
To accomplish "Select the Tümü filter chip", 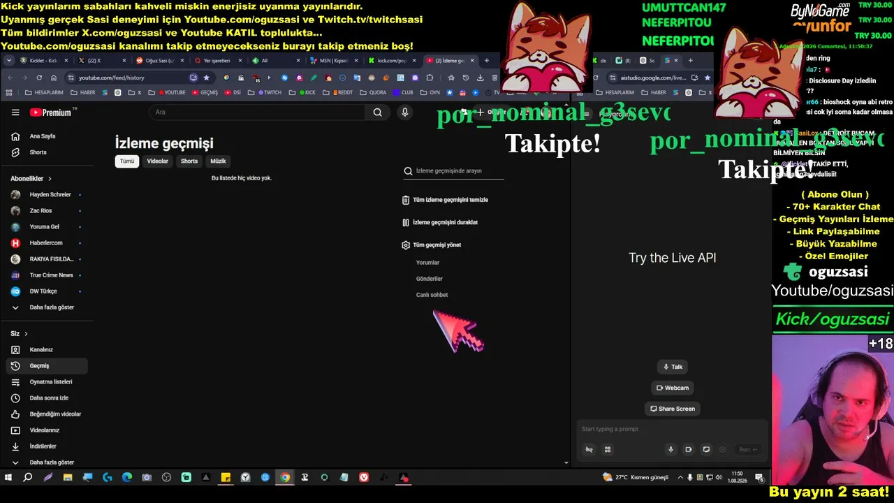I will pyautogui.click(x=126, y=161).
